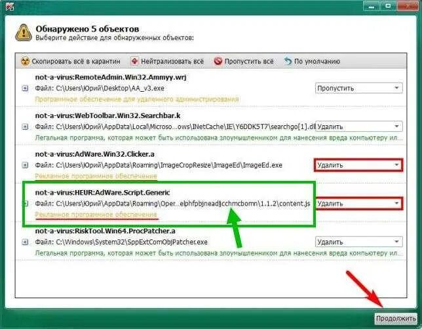Click the quarantine radiation icon in toolbar
422x329 pixels.
(25, 62)
